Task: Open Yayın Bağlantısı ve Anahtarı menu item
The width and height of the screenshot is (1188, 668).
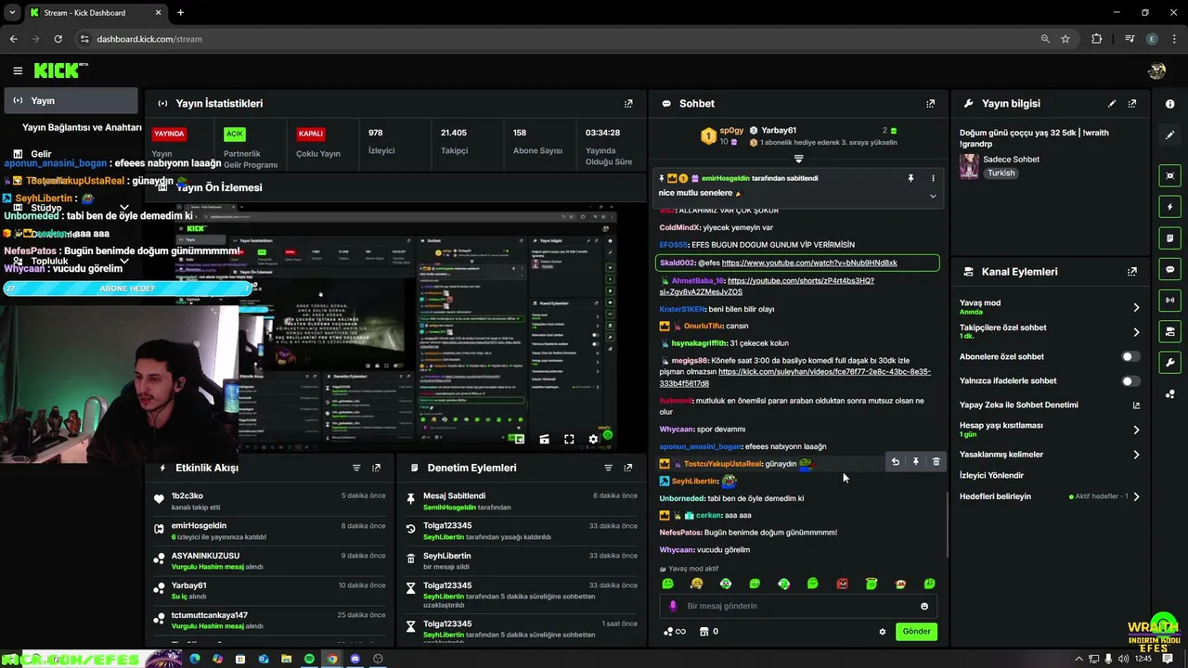Action: pyautogui.click(x=82, y=127)
